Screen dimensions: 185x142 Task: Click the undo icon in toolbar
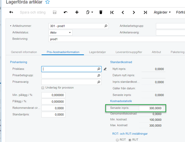(65, 12)
